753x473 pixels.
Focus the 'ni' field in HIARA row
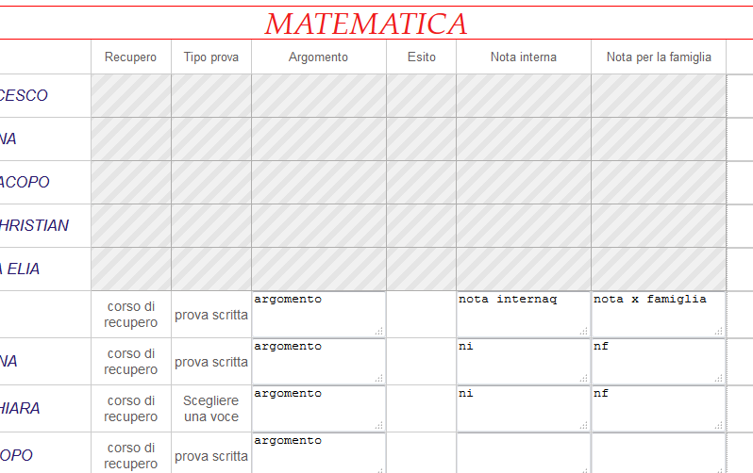coord(524,408)
